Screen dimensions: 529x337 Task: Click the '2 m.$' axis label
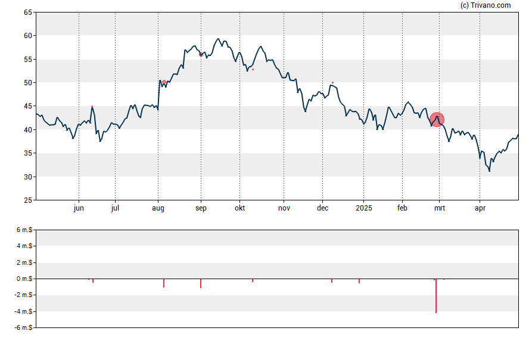pyautogui.click(x=24, y=262)
